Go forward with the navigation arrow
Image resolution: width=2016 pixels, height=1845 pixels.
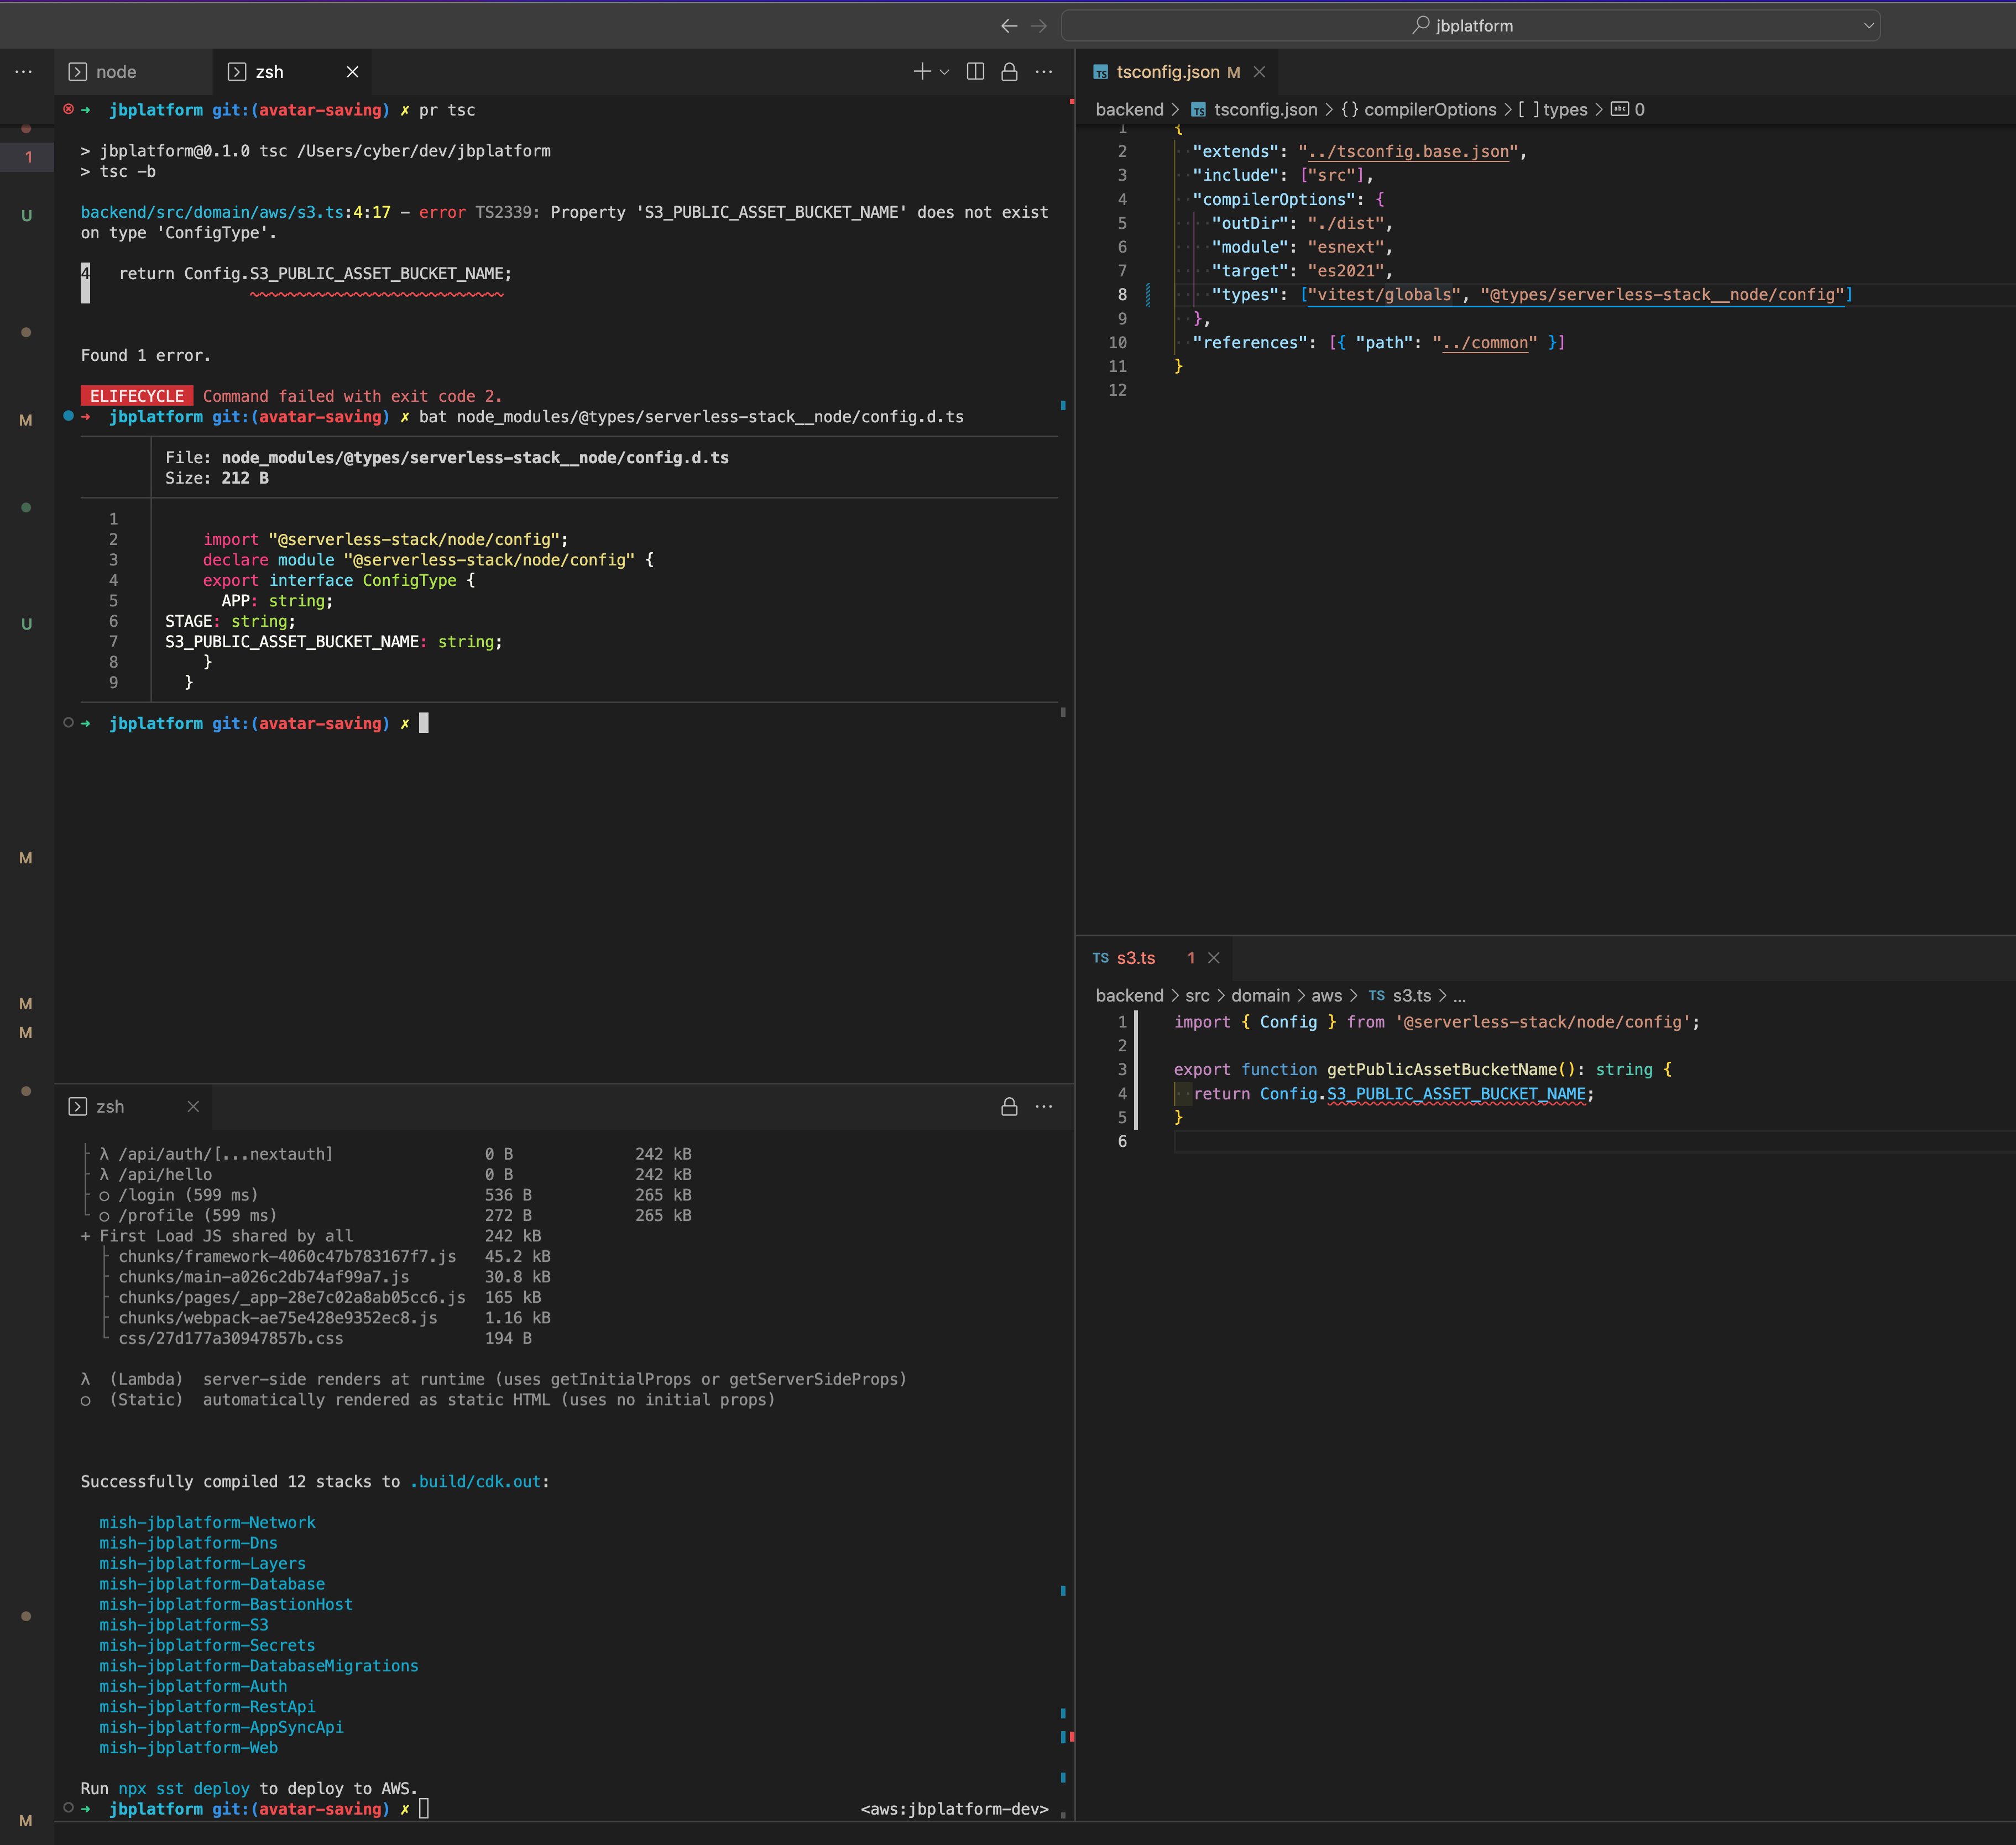[x=1039, y=26]
